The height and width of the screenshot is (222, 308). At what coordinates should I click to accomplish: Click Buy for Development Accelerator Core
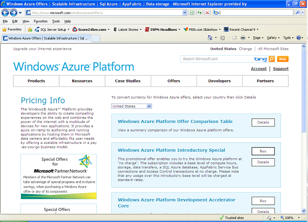point(263,201)
